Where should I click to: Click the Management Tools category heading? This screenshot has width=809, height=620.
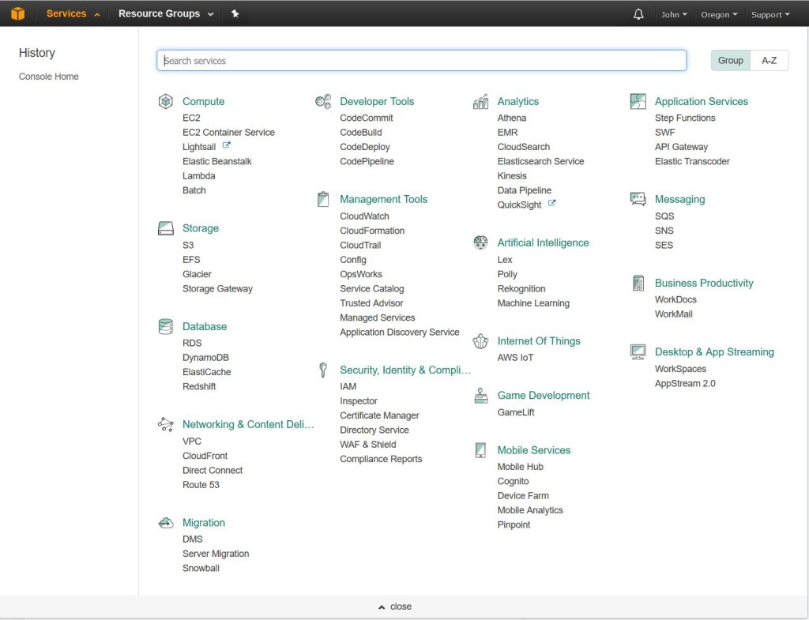pos(383,199)
